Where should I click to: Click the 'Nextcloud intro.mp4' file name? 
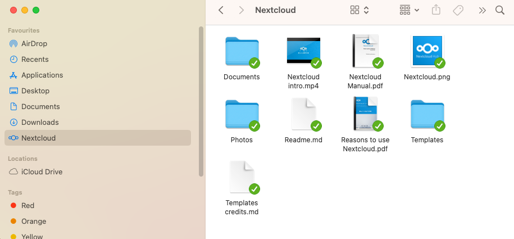point(303,82)
